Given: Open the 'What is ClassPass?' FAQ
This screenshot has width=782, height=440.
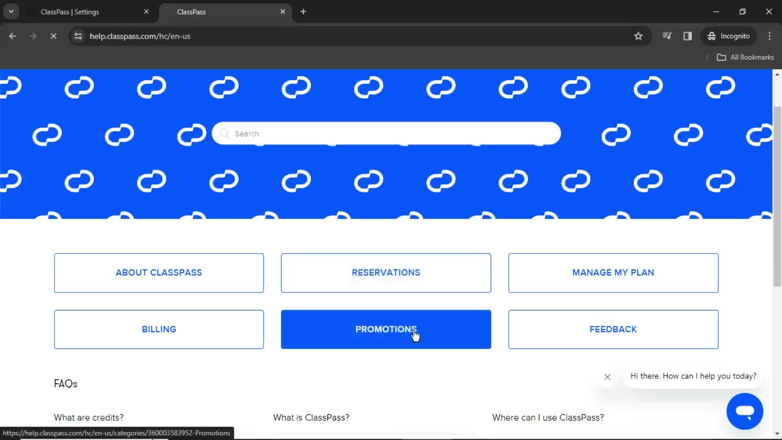Looking at the screenshot, I should pos(311,418).
